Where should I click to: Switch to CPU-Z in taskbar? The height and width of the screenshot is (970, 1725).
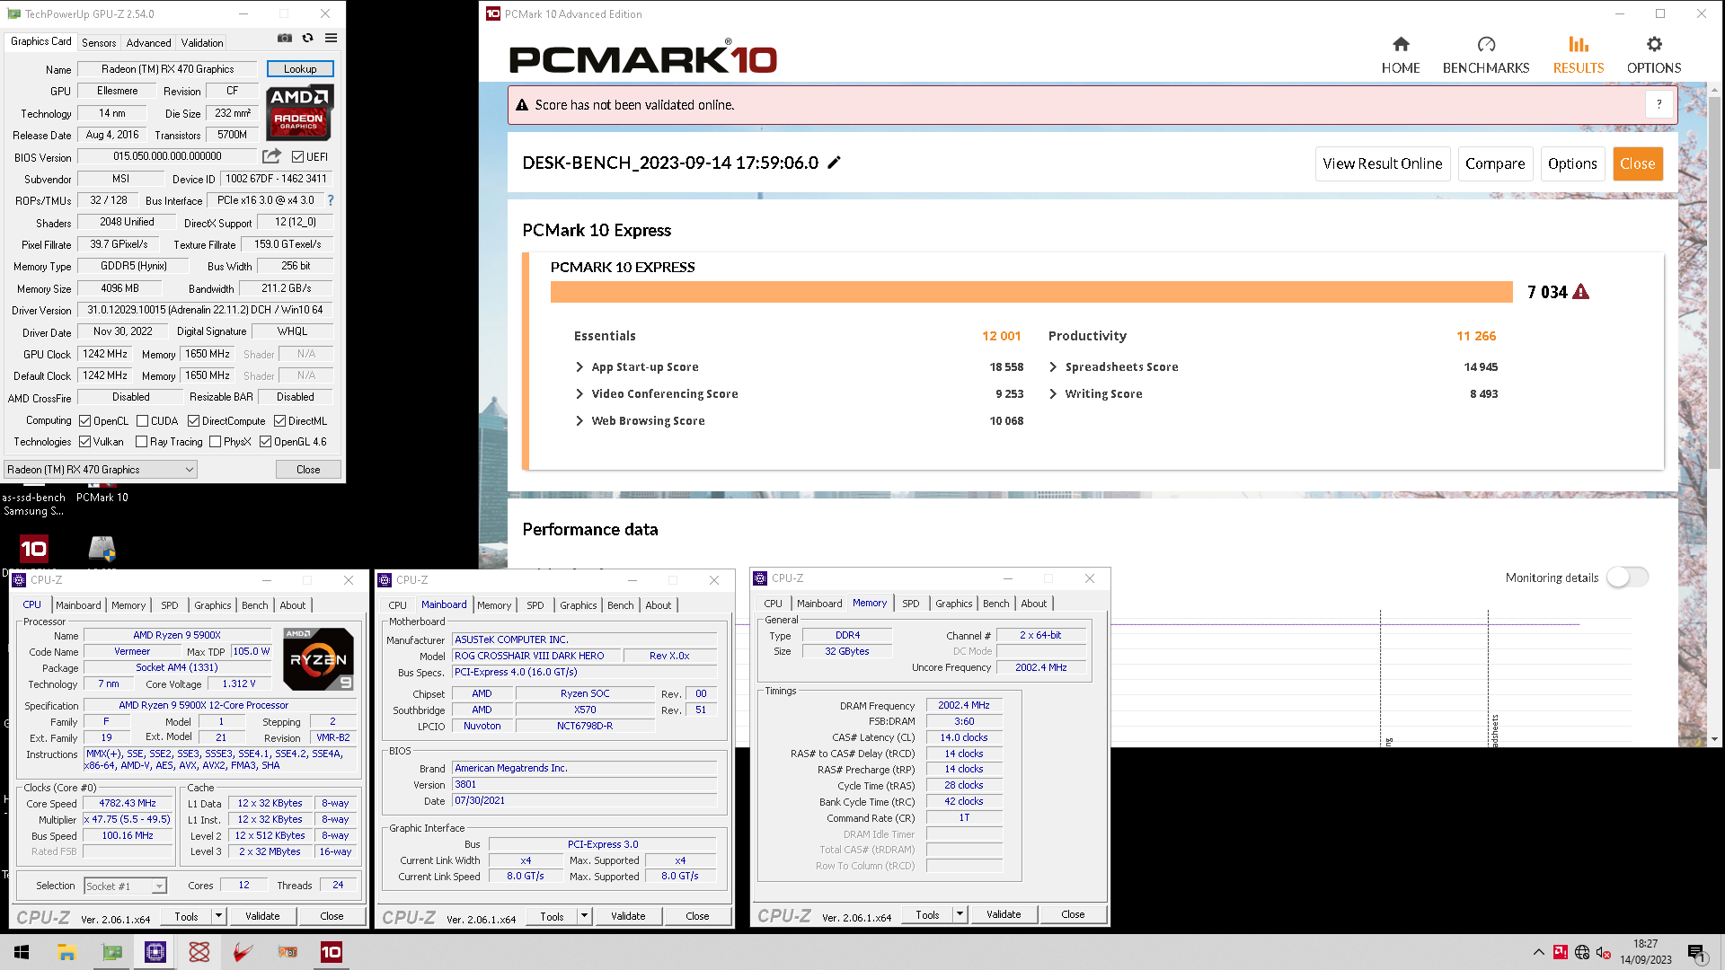155,952
